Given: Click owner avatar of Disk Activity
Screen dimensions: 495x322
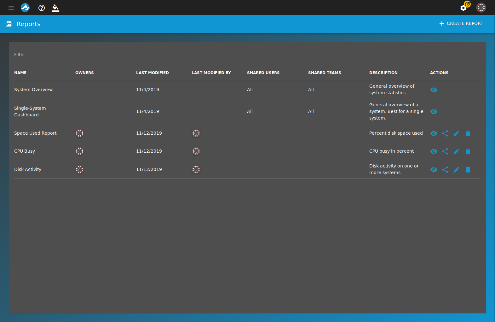Looking at the screenshot, I should [80, 169].
